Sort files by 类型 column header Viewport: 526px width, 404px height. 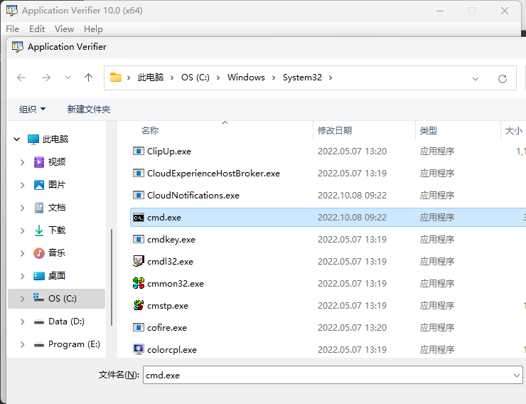tap(429, 131)
